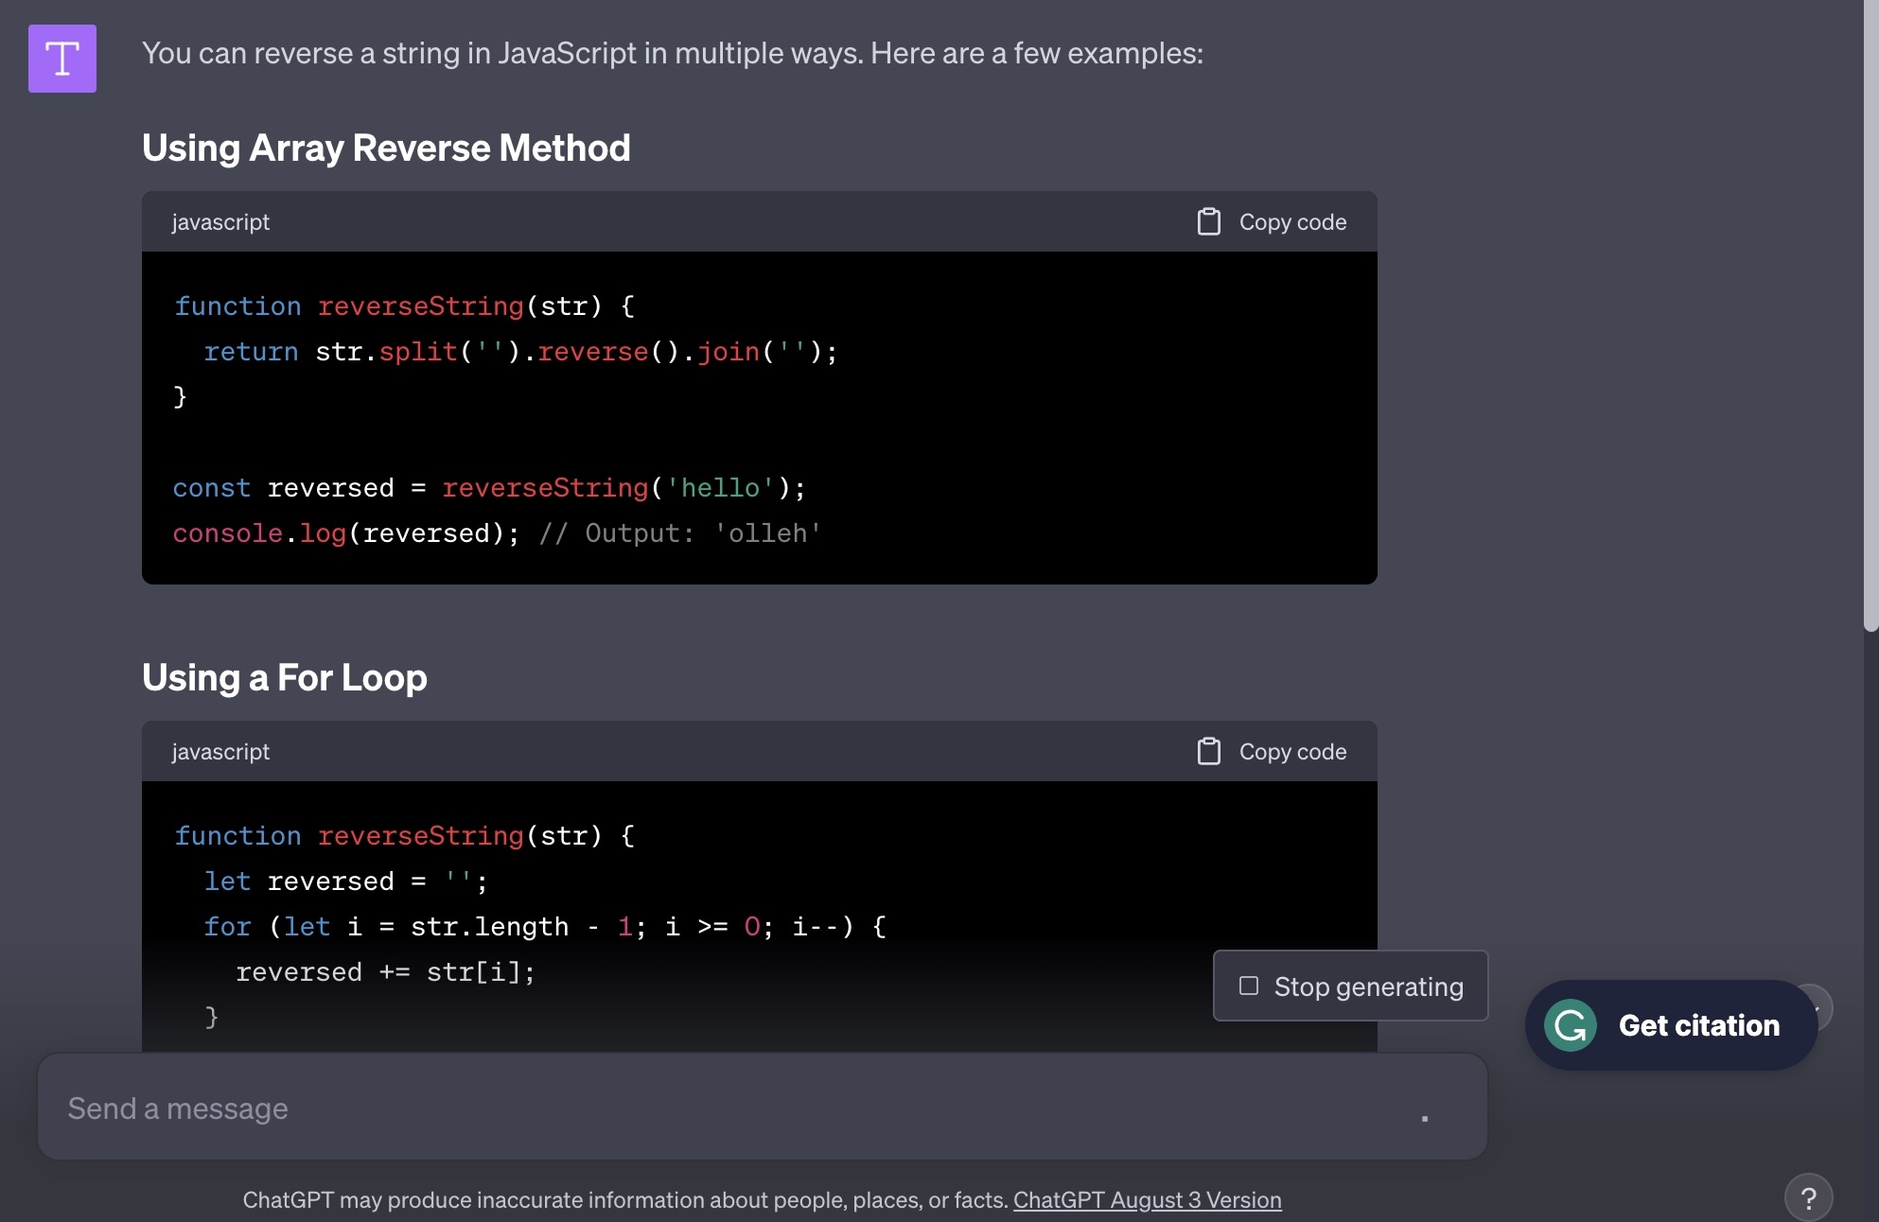
Task: Click the vertical scrollbar thumb on the right
Action: click(1870, 312)
